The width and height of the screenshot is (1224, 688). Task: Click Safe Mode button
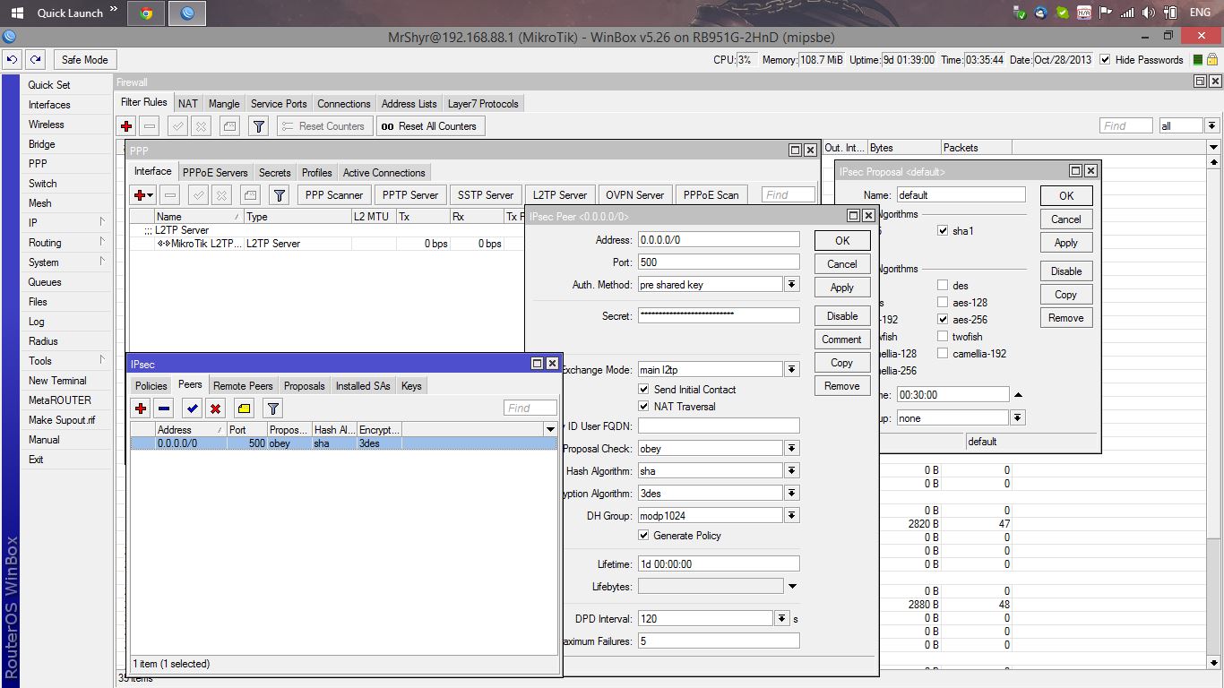coord(85,60)
